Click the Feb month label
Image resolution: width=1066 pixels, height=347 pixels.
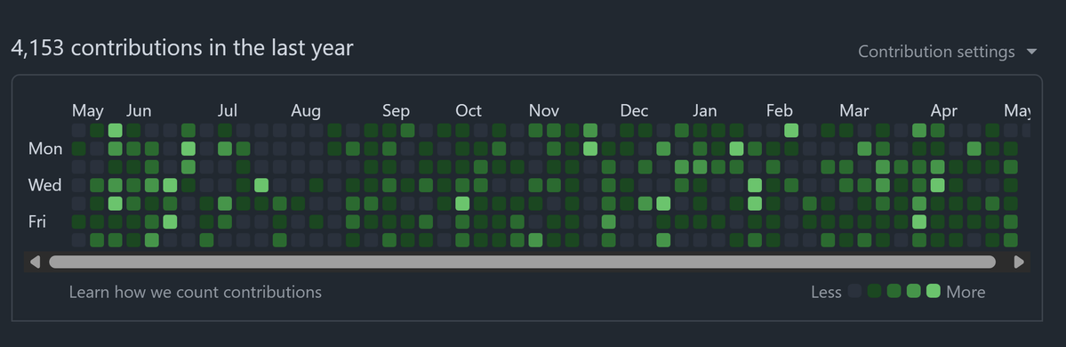pyautogui.click(x=780, y=111)
